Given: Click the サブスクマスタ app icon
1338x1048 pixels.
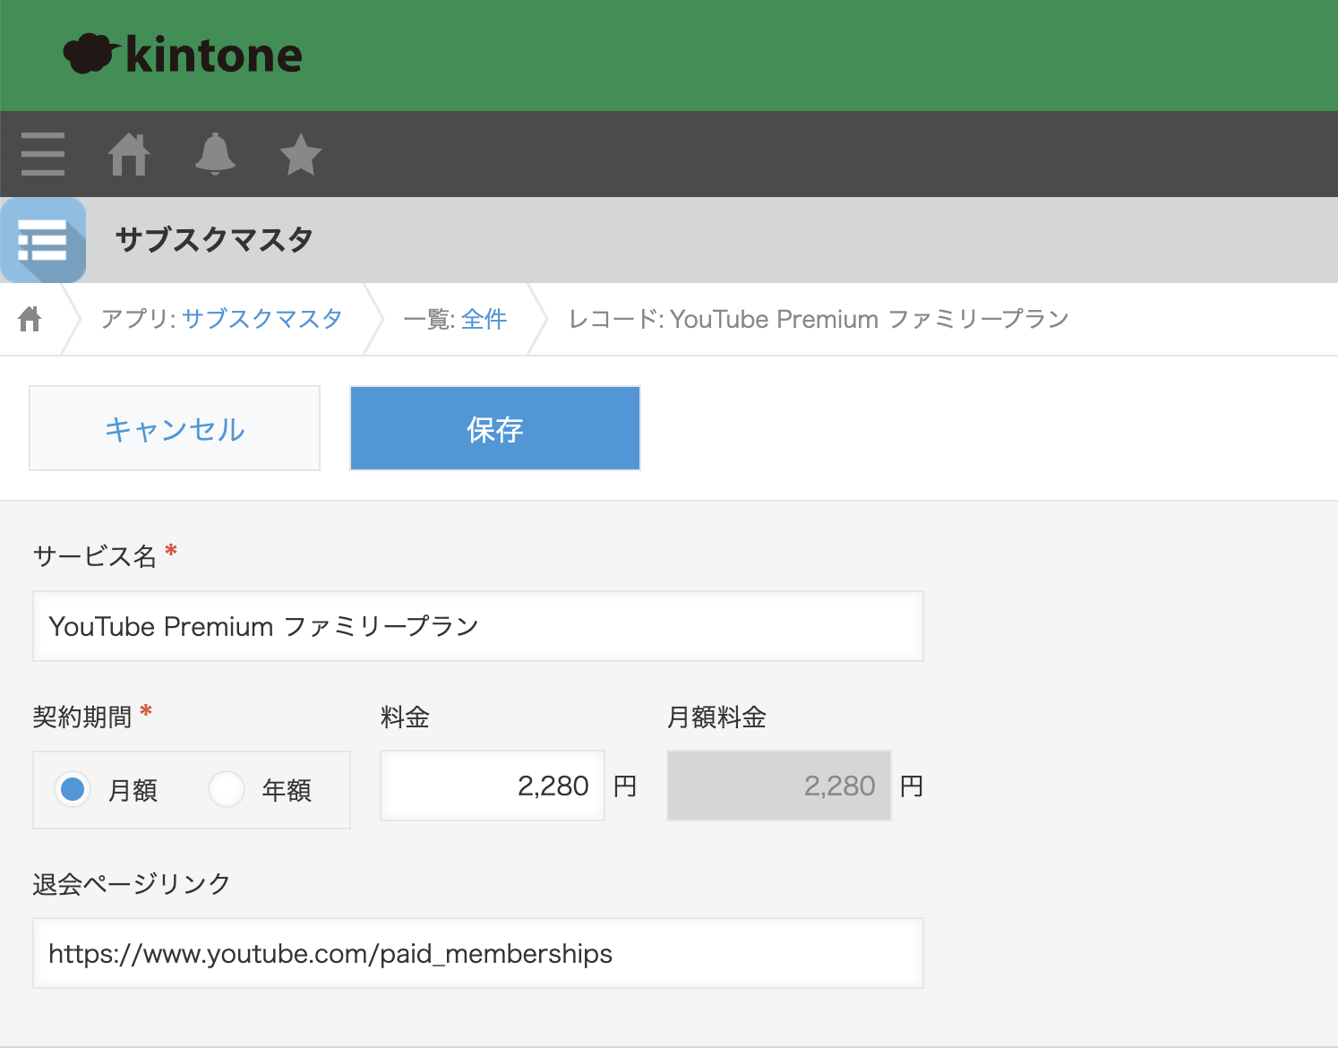Looking at the screenshot, I should click(x=43, y=240).
